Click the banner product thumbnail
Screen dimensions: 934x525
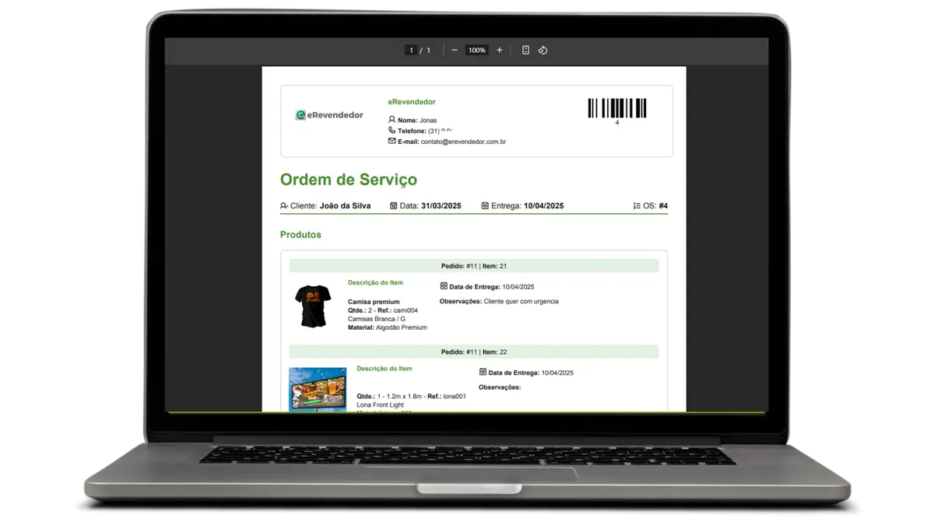click(318, 389)
